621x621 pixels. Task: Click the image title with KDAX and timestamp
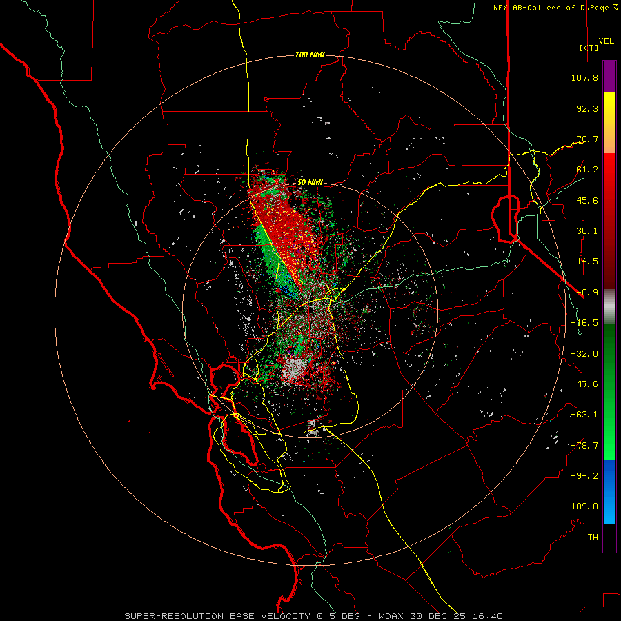[x=314, y=616]
